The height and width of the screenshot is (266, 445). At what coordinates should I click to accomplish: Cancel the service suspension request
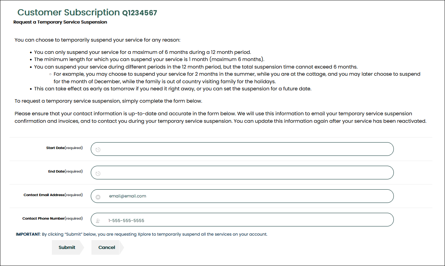coord(107,247)
